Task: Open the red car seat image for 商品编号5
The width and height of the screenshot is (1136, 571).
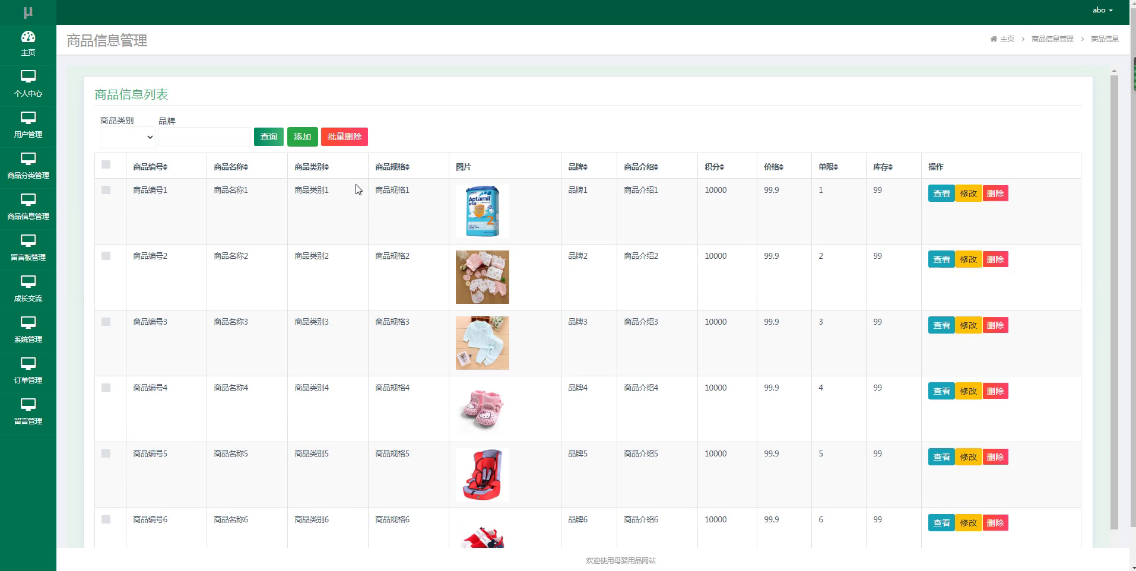Action: pos(483,475)
